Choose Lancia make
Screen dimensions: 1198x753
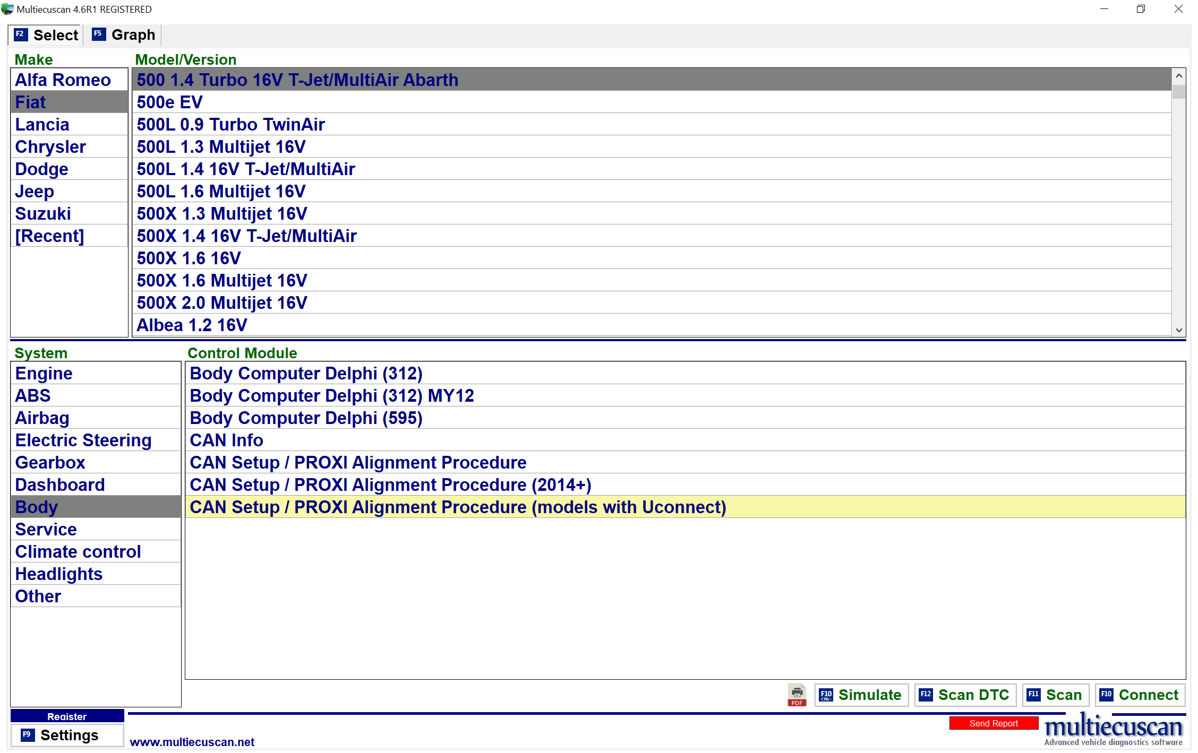click(x=69, y=124)
